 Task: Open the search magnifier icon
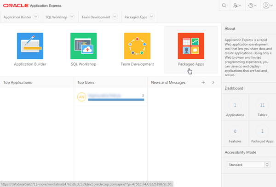point(224,6)
